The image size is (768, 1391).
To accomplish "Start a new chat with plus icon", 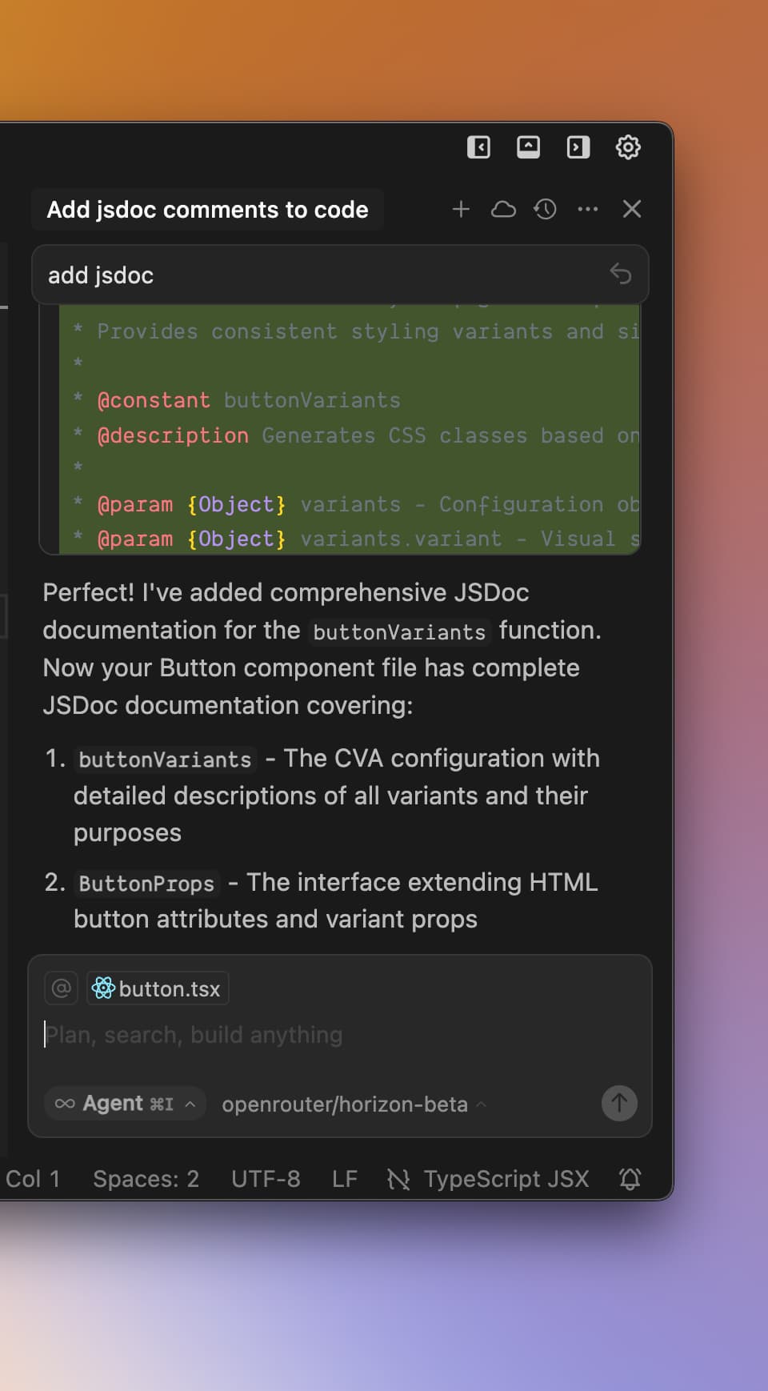I will click(461, 210).
